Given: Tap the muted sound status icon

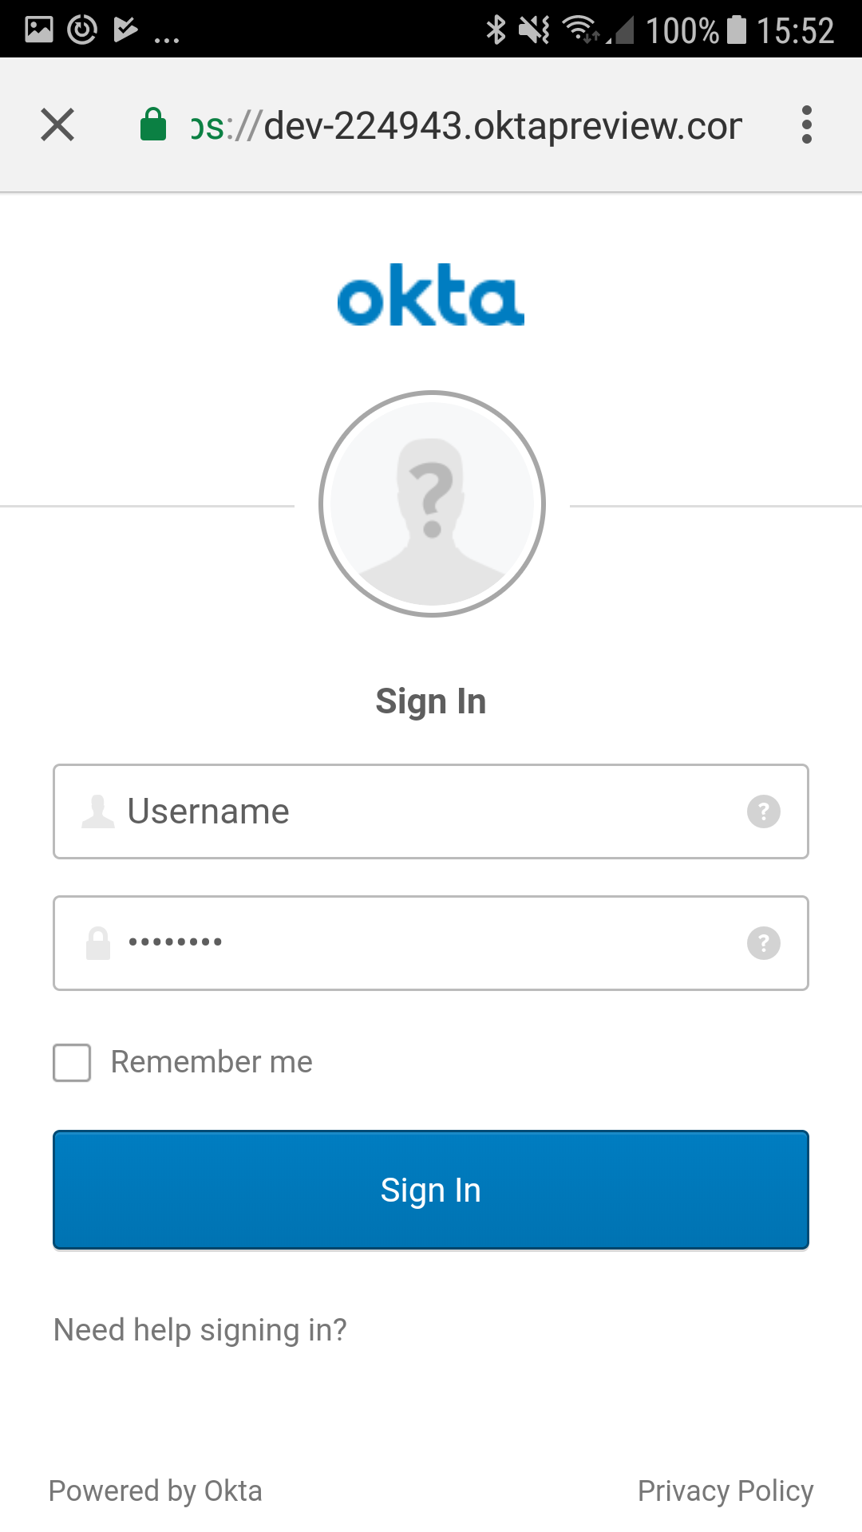Looking at the screenshot, I should coord(533,30).
